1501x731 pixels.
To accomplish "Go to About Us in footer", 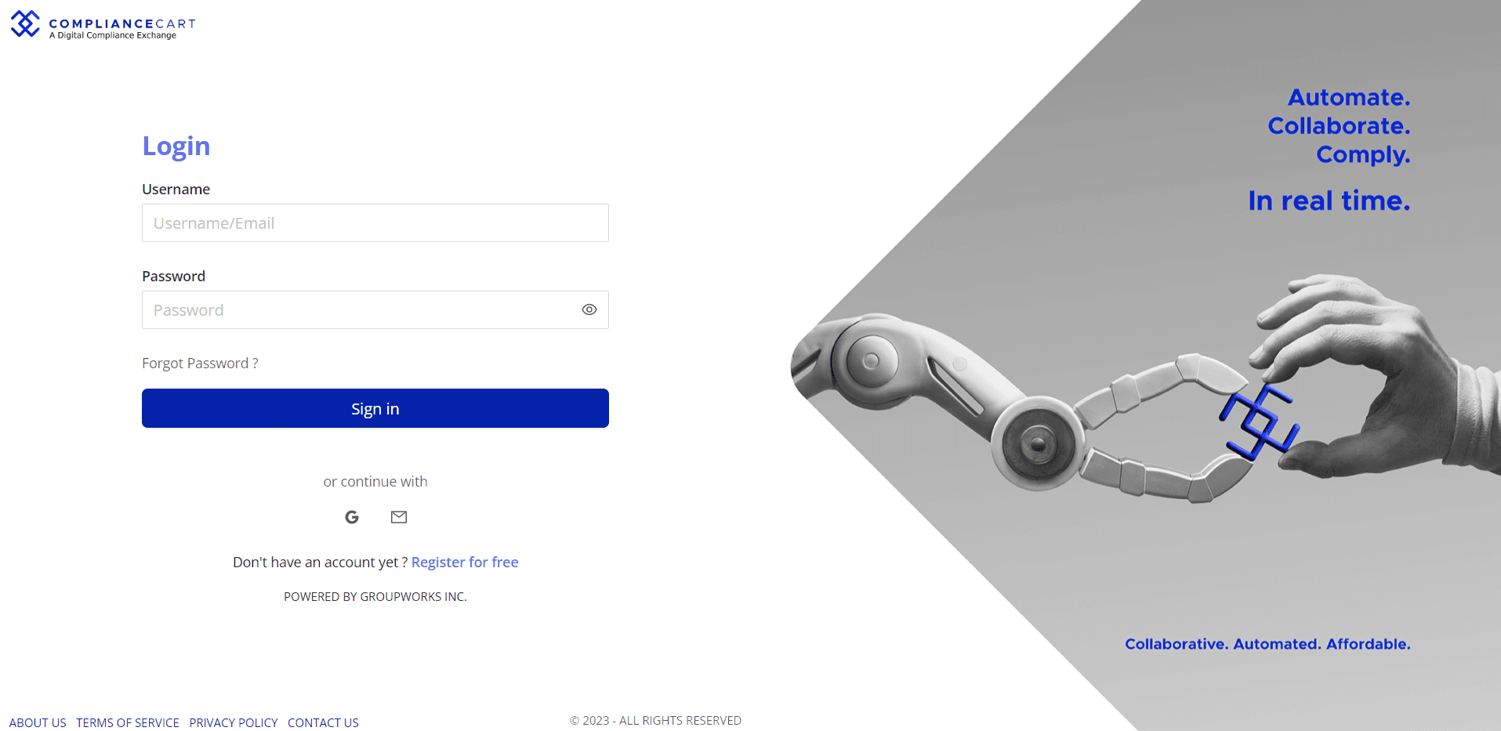I will [38, 722].
